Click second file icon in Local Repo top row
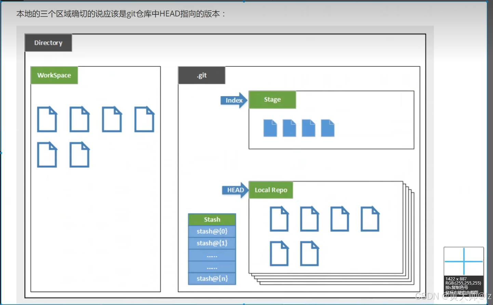Viewport: 493px width, 305px height. pyautogui.click(x=309, y=219)
